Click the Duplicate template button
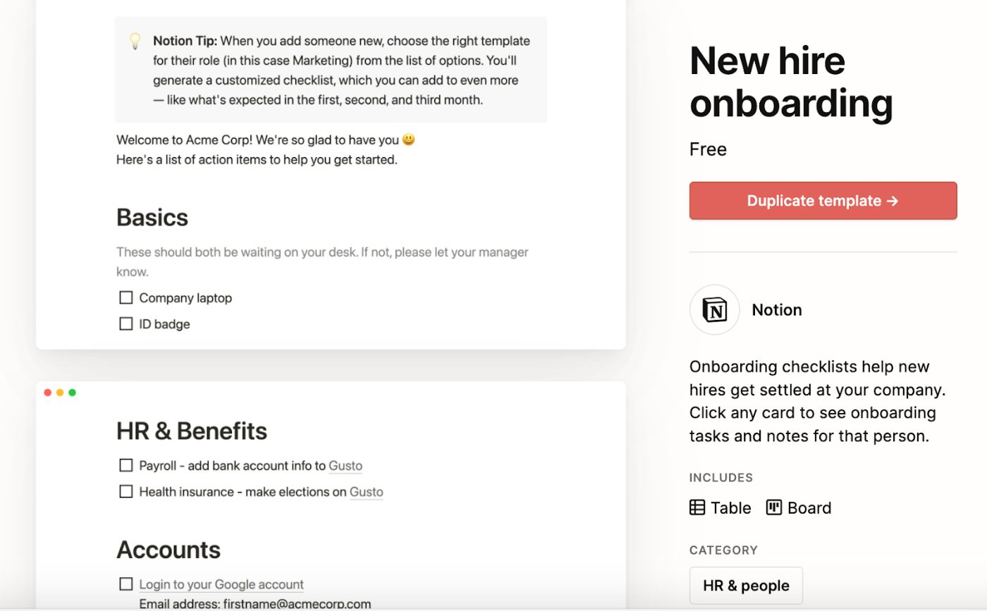The height and width of the screenshot is (611, 987). point(823,201)
